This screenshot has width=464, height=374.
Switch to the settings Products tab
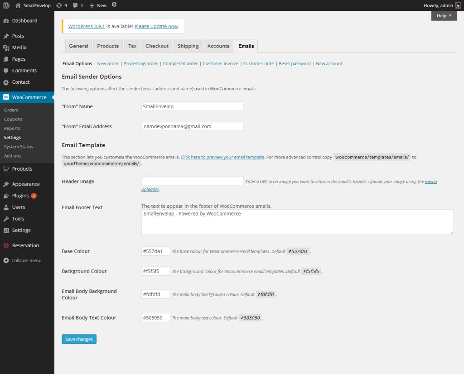coord(108,46)
